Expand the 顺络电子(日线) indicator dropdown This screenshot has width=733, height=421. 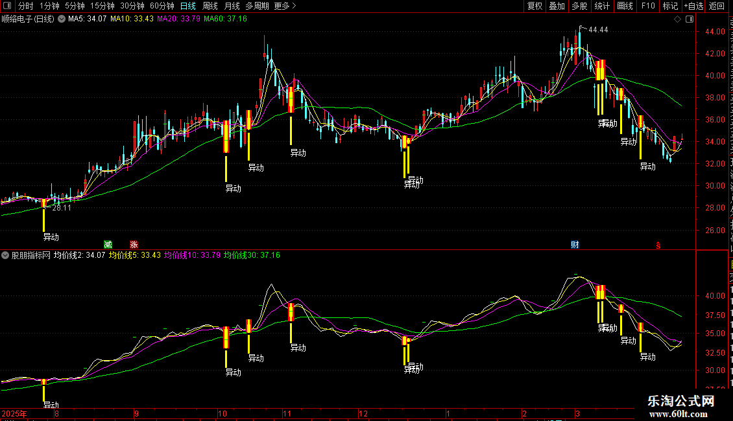pos(62,19)
